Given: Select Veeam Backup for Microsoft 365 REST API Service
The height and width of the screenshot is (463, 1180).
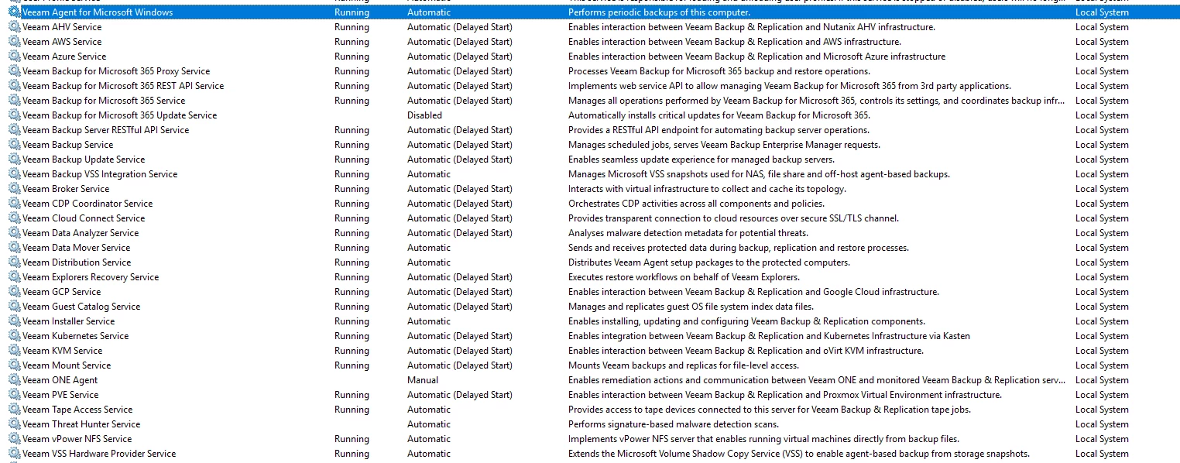Looking at the screenshot, I should (123, 86).
